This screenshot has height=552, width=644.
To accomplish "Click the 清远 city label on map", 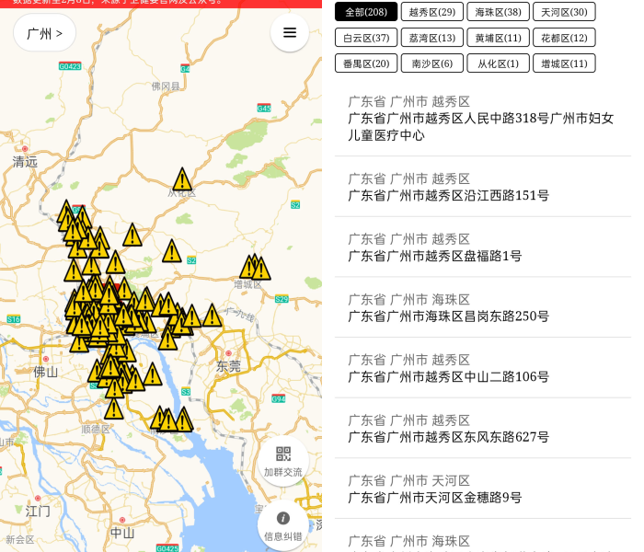I will click(25, 161).
